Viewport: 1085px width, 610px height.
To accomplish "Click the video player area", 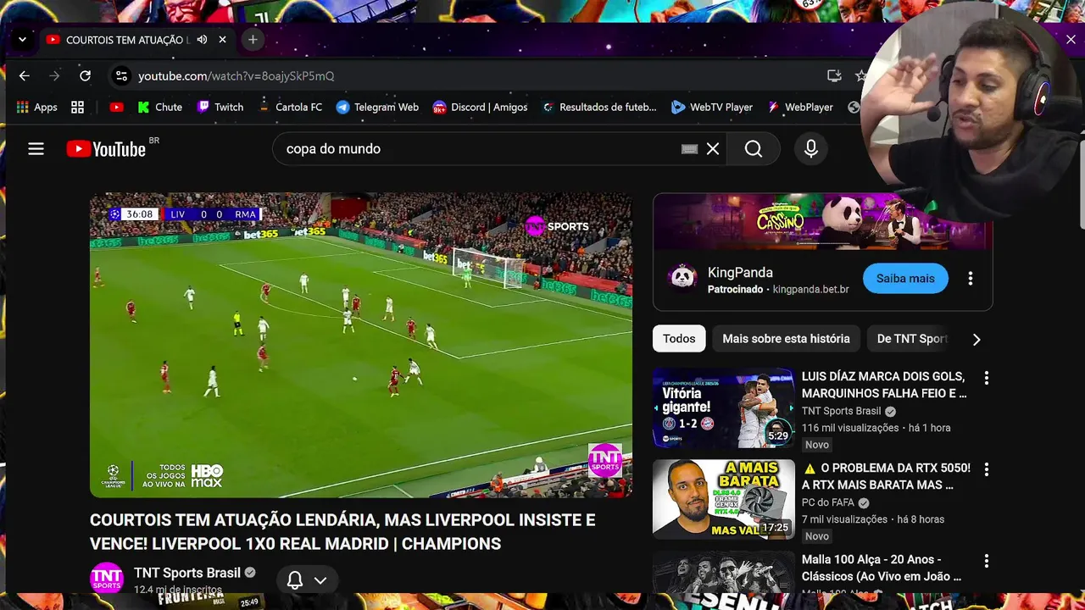I will point(361,345).
